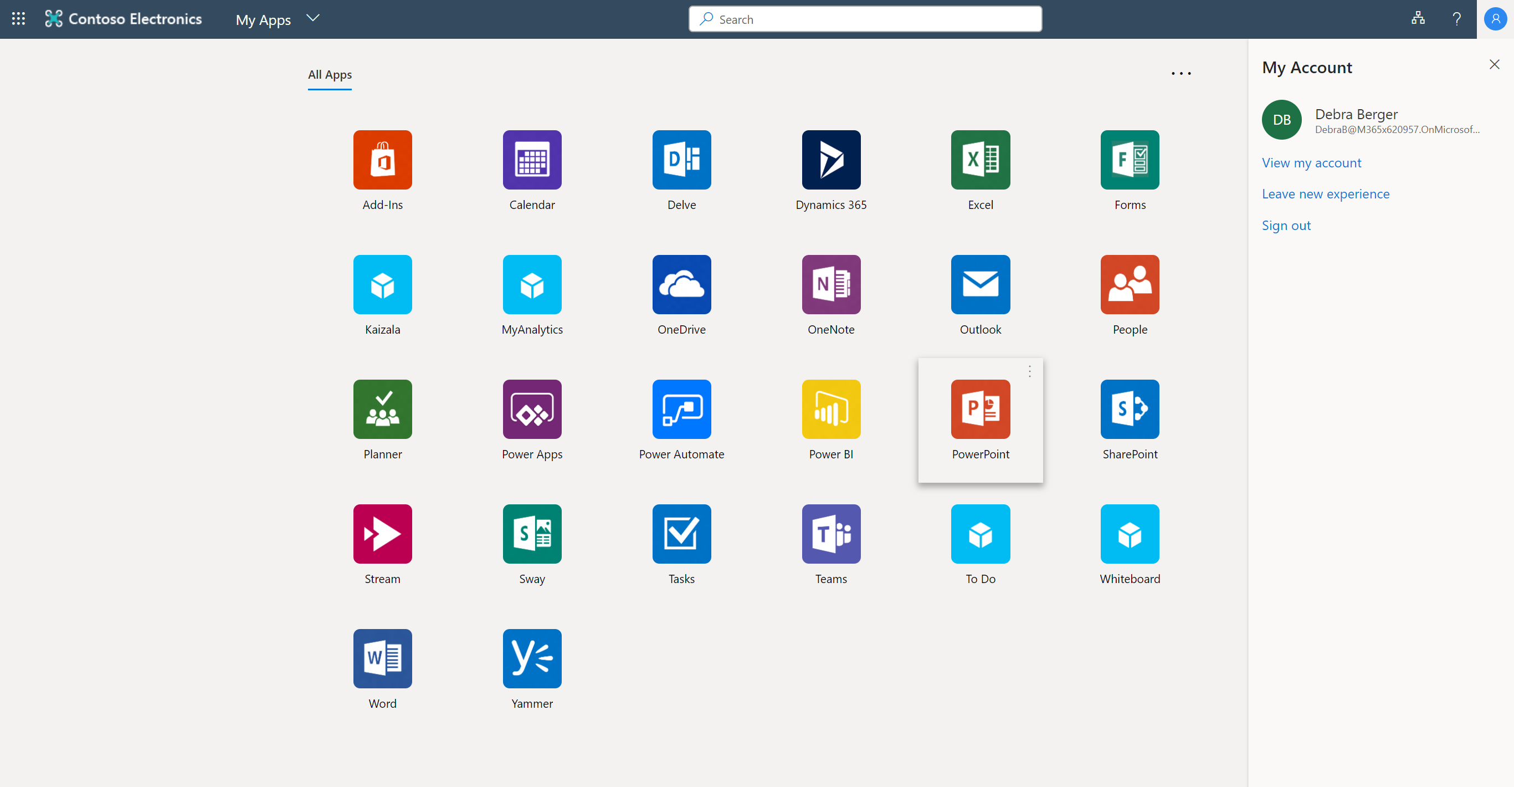Open the Sway app
1514x787 pixels.
pyautogui.click(x=532, y=534)
